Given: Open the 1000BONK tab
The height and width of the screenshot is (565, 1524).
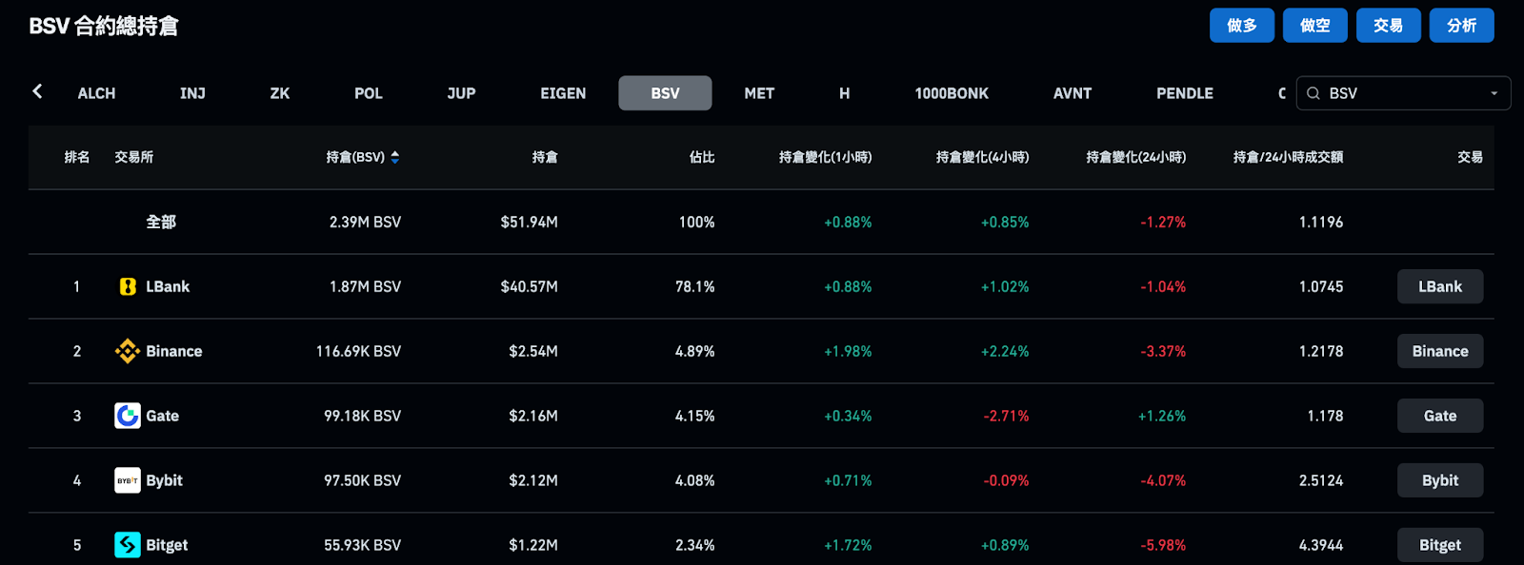Looking at the screenshot, I should coord(952,93).
